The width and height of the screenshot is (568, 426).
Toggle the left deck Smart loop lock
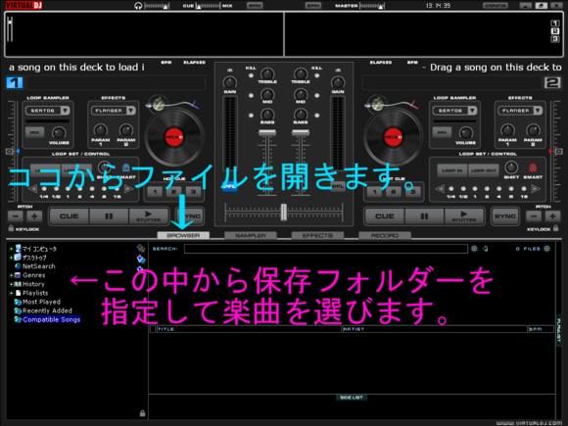(x=125, y=167)
